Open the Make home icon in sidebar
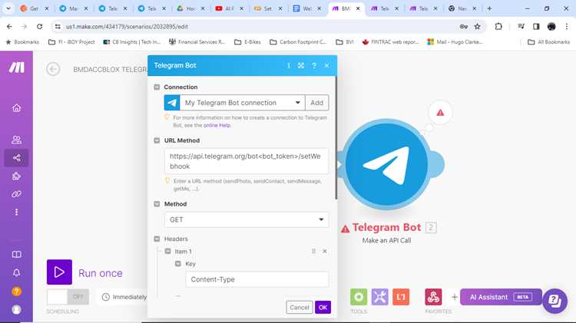 click(x=17, y=108)
